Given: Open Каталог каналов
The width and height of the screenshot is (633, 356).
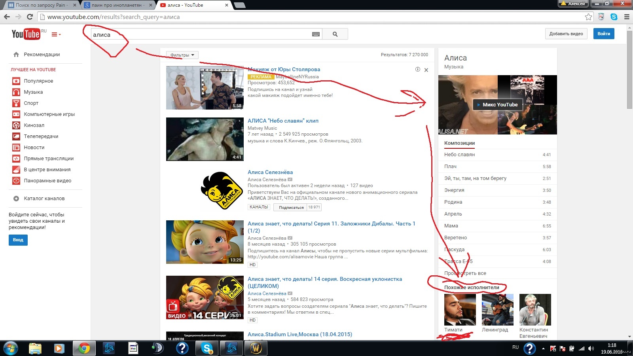Looking at the screenshot, I should pos(44,199).
